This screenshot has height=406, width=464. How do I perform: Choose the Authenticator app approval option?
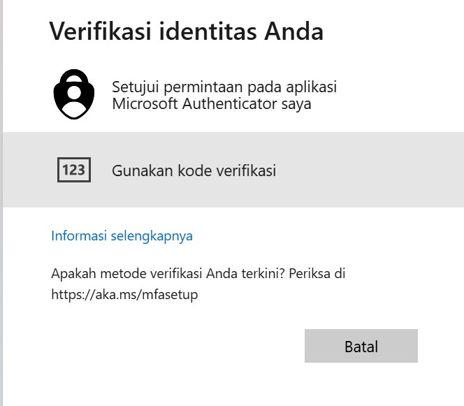point(233,95)
